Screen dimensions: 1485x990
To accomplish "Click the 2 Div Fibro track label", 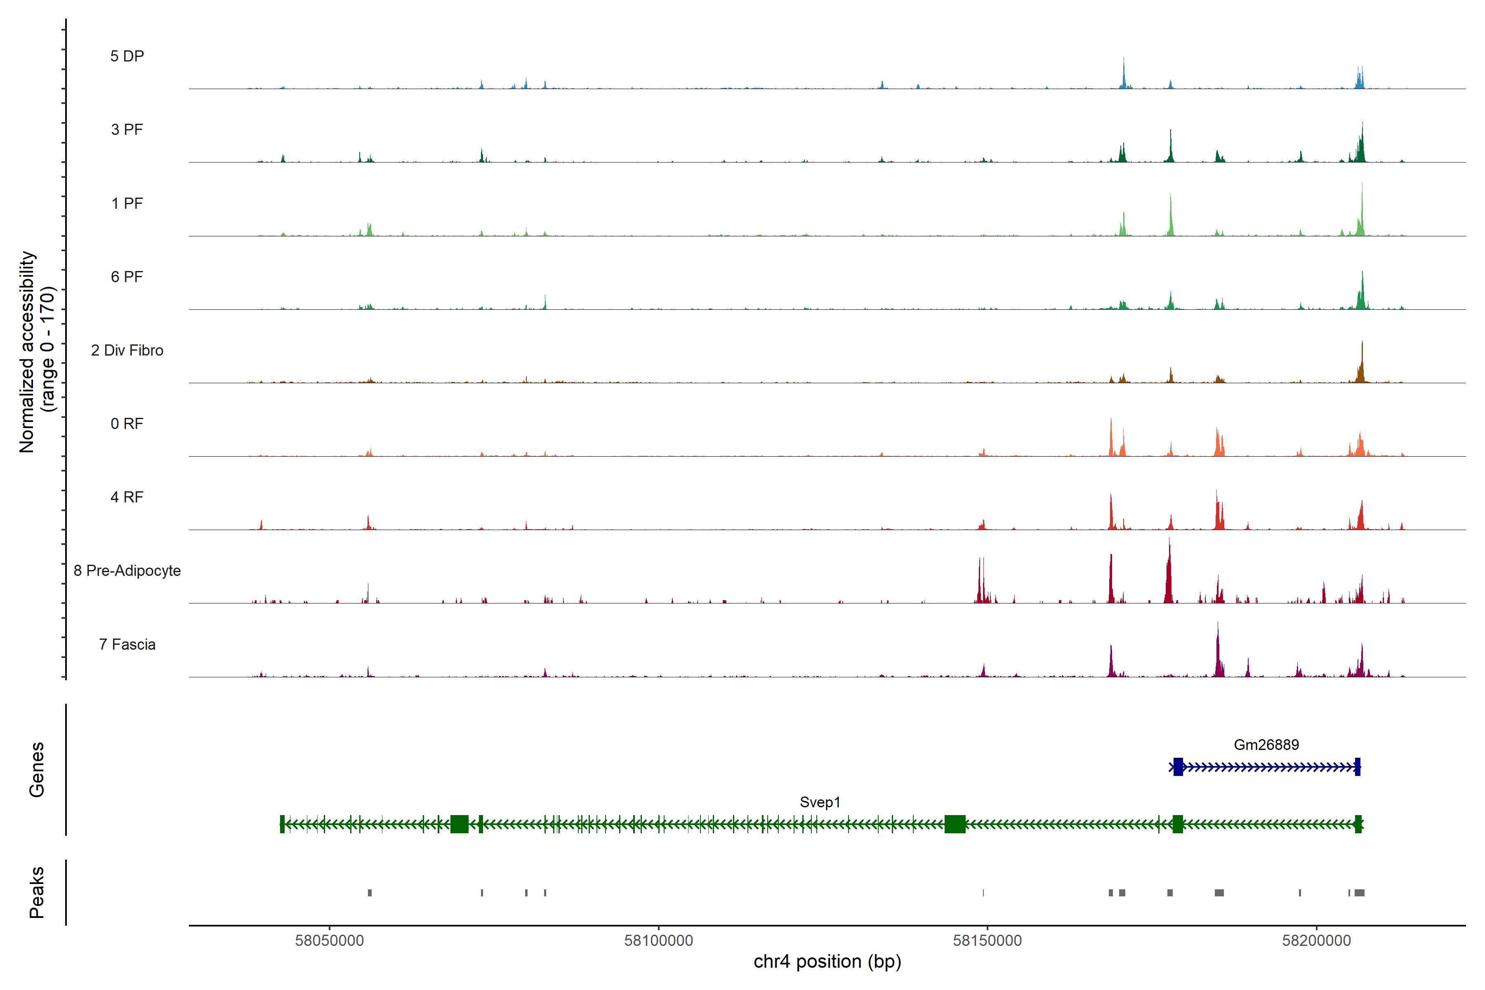I will [x=127, y=350].
